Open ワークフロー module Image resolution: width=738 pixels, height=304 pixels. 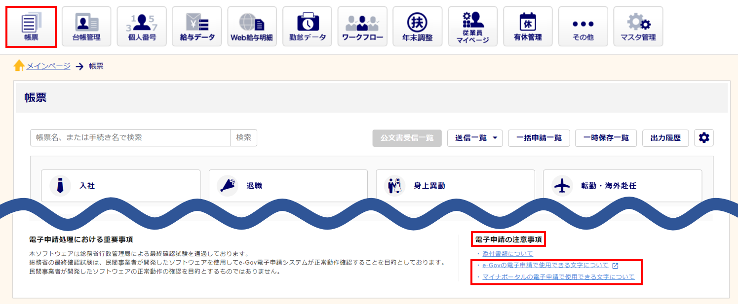coord(363,27)
